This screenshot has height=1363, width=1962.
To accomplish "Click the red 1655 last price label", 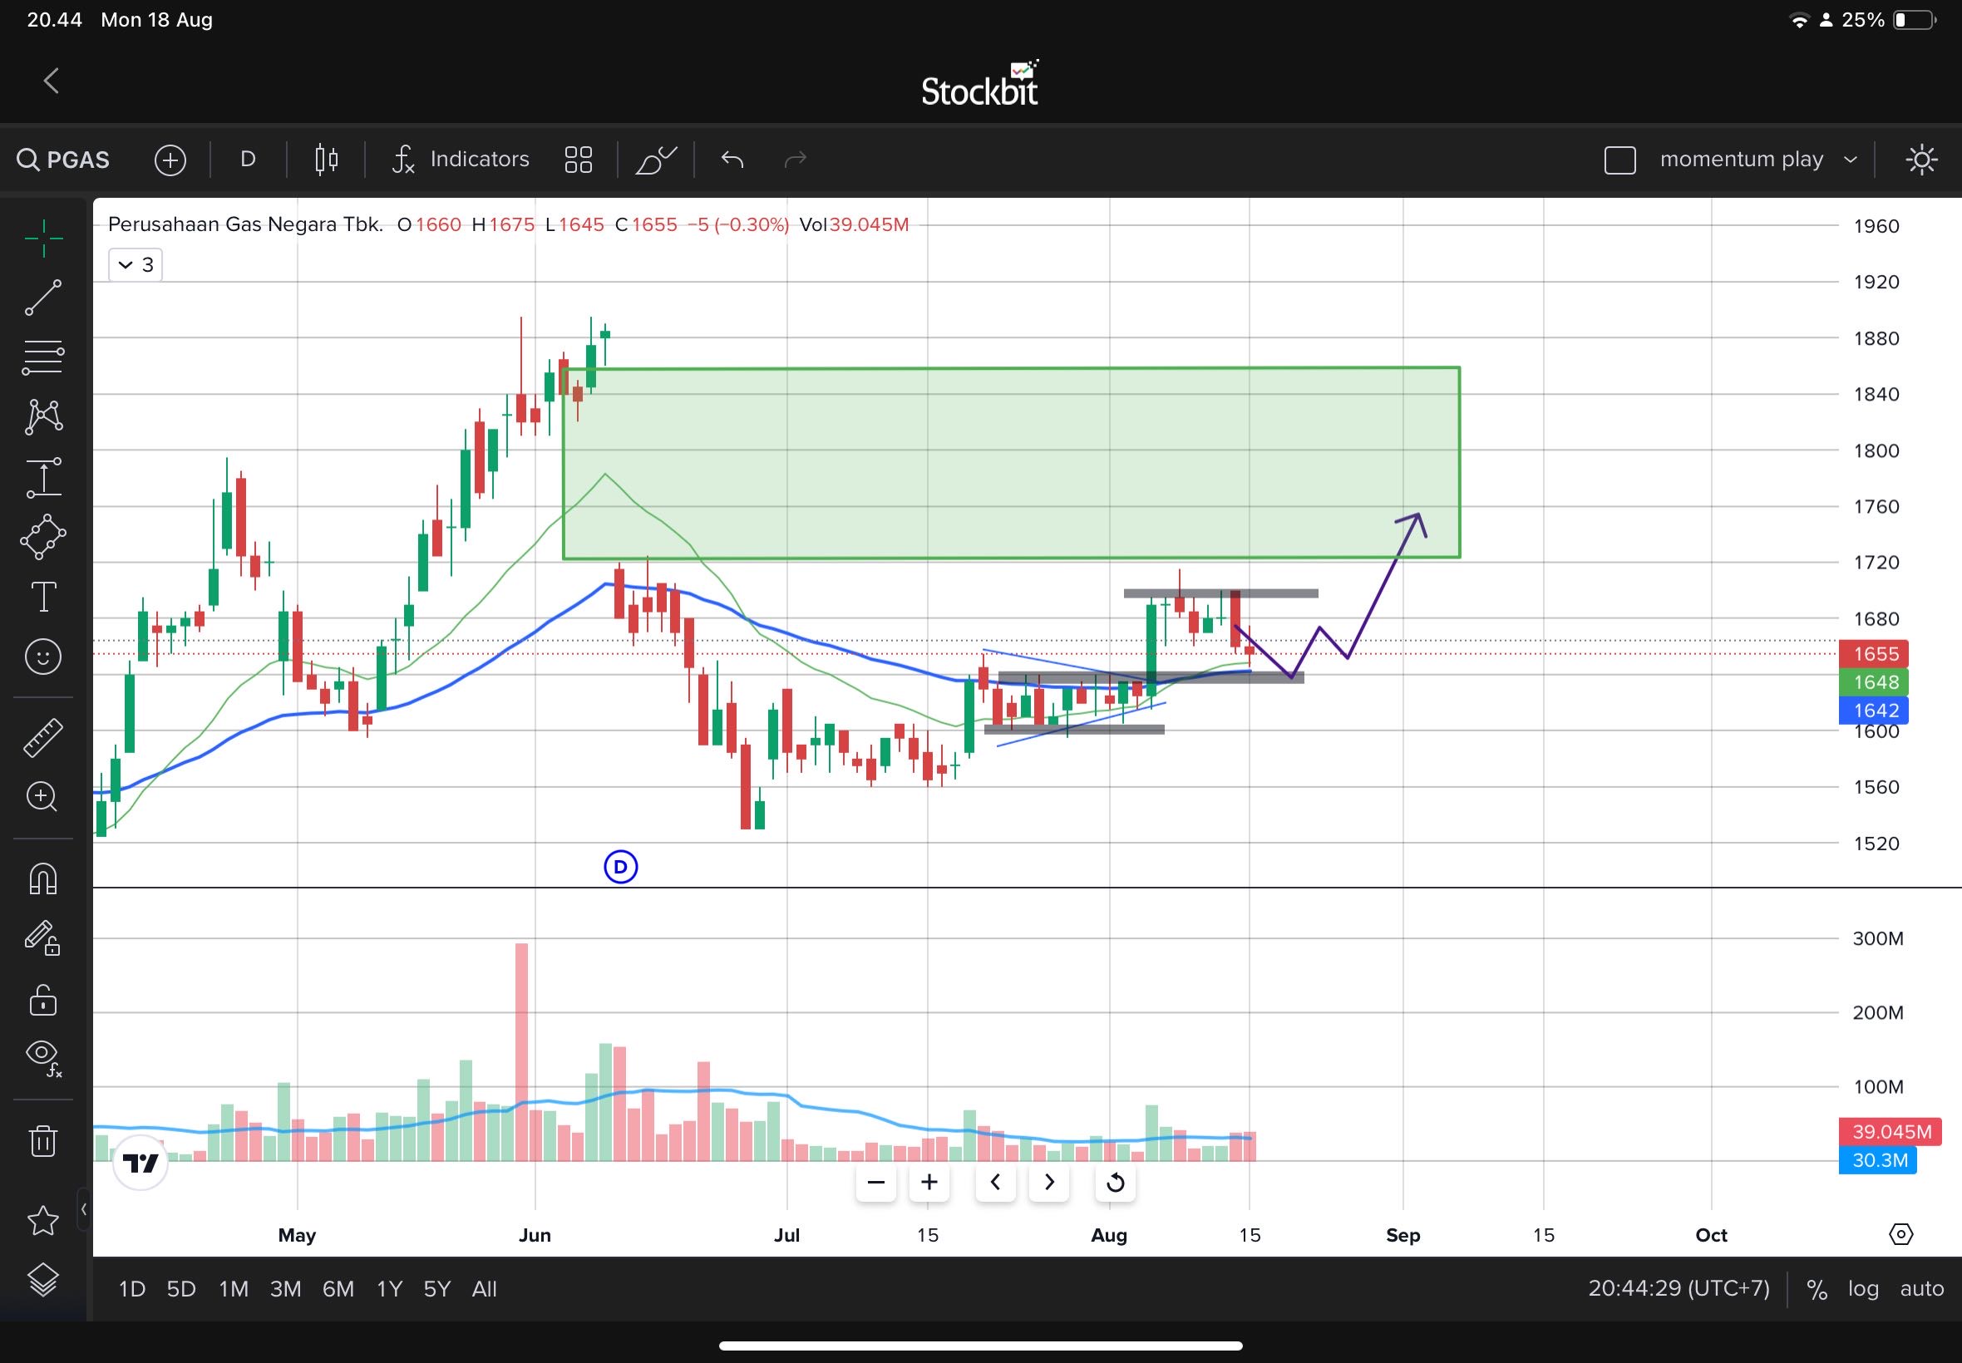I will 1874,654.
